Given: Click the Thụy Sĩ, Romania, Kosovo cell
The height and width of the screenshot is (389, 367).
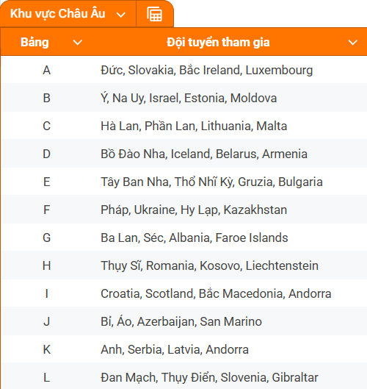Looking at the screenshot, I should pos(209,265).
